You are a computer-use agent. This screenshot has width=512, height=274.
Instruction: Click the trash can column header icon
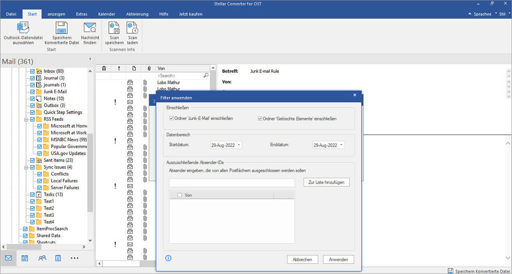coord(104,68)
